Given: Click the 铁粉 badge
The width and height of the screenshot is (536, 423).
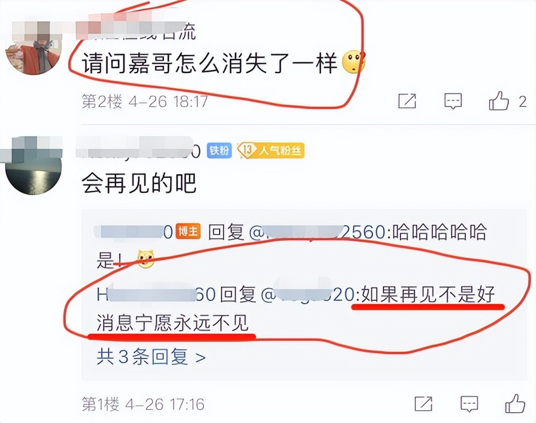Looking at the screenshot, I should [x=220, y=151].
